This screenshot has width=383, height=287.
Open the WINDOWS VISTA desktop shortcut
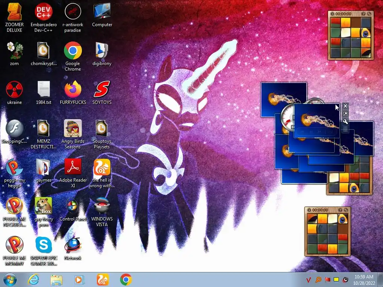tap(102, 212)
